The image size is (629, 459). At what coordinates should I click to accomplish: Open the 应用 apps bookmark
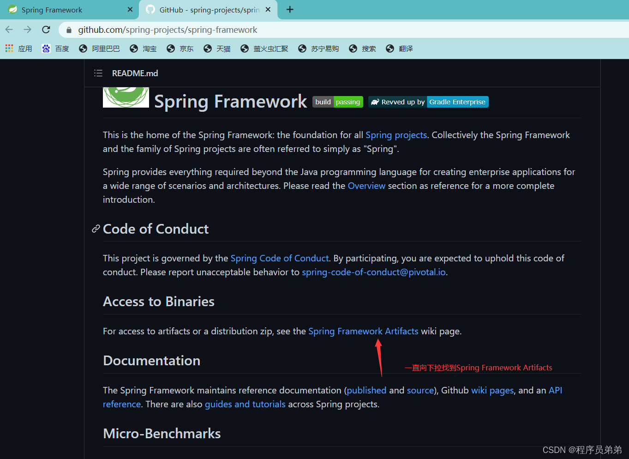point(19,48)
